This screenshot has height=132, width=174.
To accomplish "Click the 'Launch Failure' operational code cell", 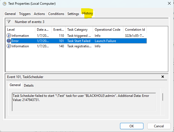I will click(x=105, y=41).
